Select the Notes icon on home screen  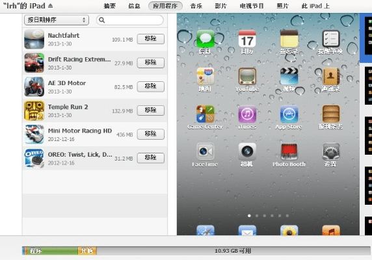(289, 39)
